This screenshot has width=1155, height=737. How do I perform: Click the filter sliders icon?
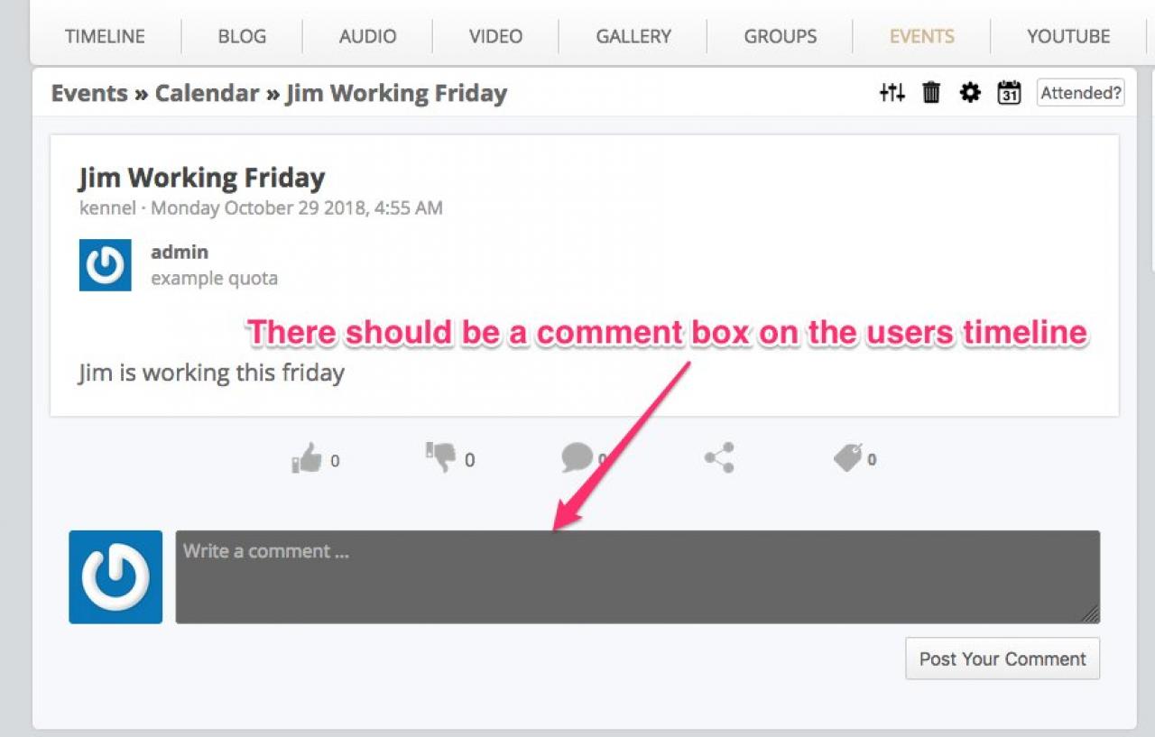(x=892, y=92)
